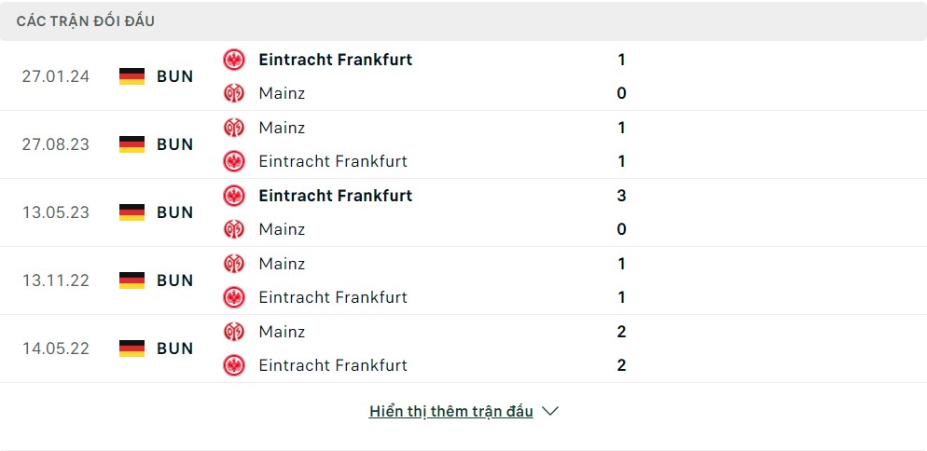This screenshot has height=451, width=927.
Task: Click Mainz crest in 27.01.24 match
Action: 234,93
